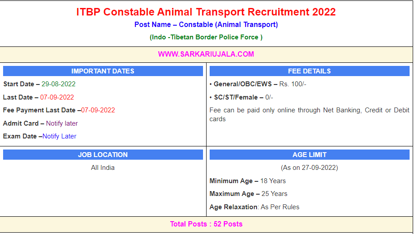The height and width of the screenshot is (234, 414).
Task: Open the Exam Date Notify Later link
Action: tap(59, 136)
